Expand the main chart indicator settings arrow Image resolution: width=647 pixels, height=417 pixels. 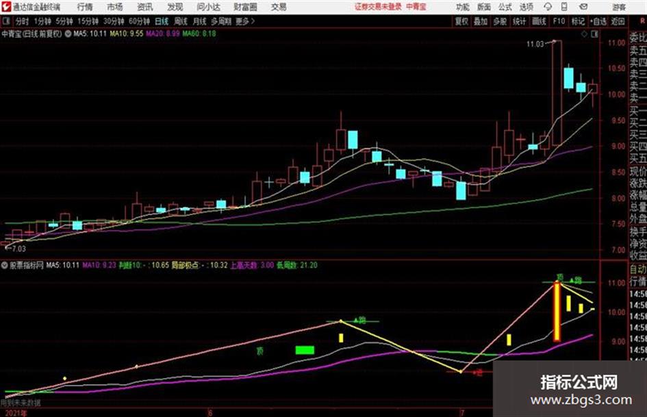pyautogui.click(x=68, y=34)
